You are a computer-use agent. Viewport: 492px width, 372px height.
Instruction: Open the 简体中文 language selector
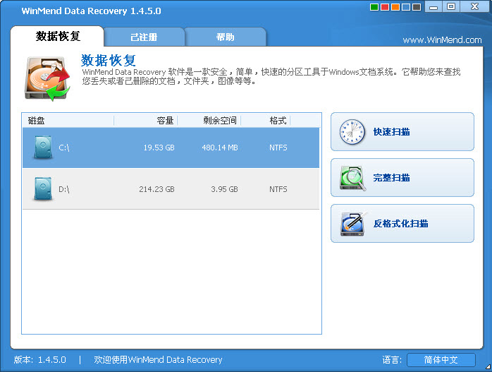(x=441, y=360)
